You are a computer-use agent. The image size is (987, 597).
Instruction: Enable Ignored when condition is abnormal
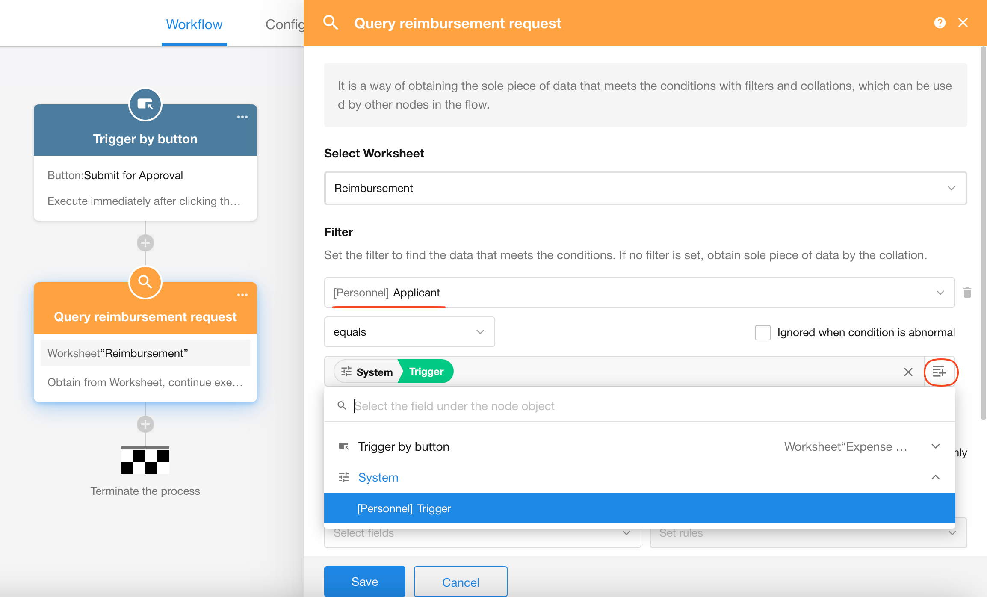[762, 332]
